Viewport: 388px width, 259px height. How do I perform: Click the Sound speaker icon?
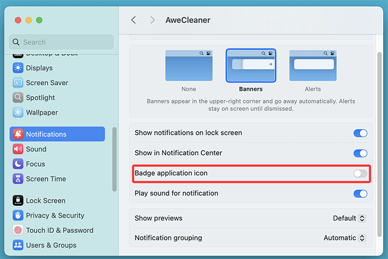[x=18, y=149]
